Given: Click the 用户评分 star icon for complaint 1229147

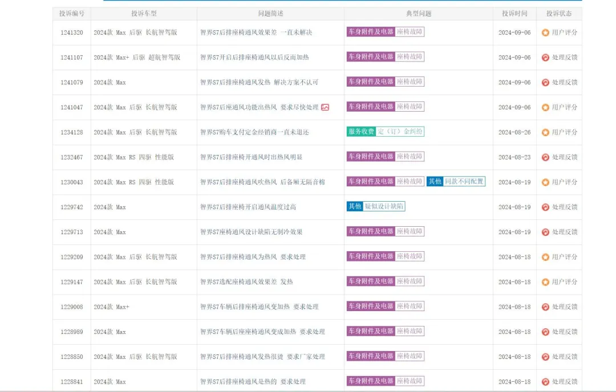Looking at the screenshot, I should 545,282.
